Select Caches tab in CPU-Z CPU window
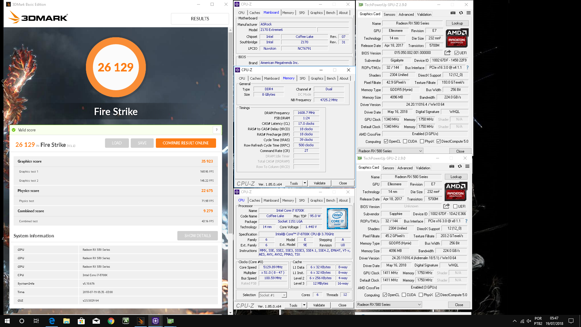The height and width of the screenshot is (327, 581). coord(254,200)
